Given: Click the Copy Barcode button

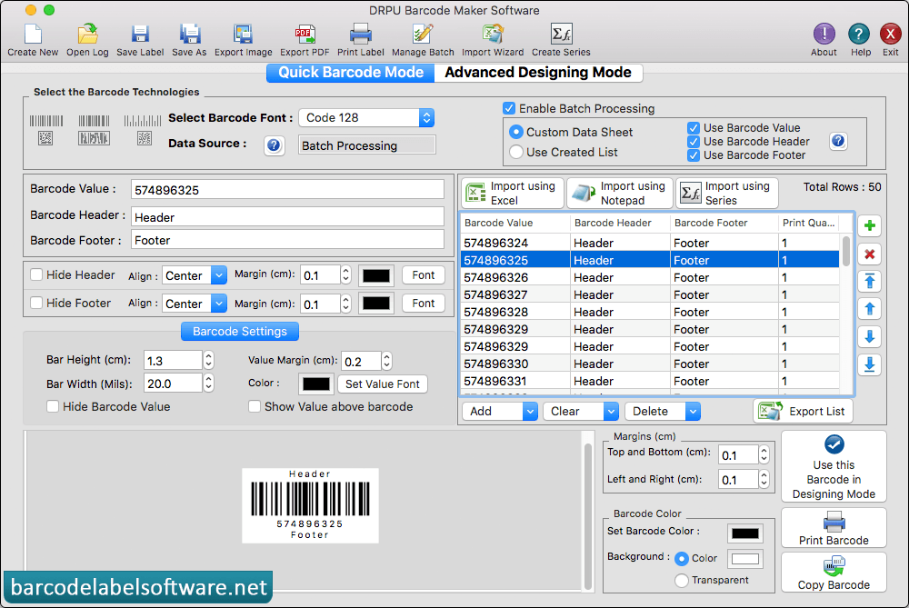Looking at the screenshot, I should [834, 572].
